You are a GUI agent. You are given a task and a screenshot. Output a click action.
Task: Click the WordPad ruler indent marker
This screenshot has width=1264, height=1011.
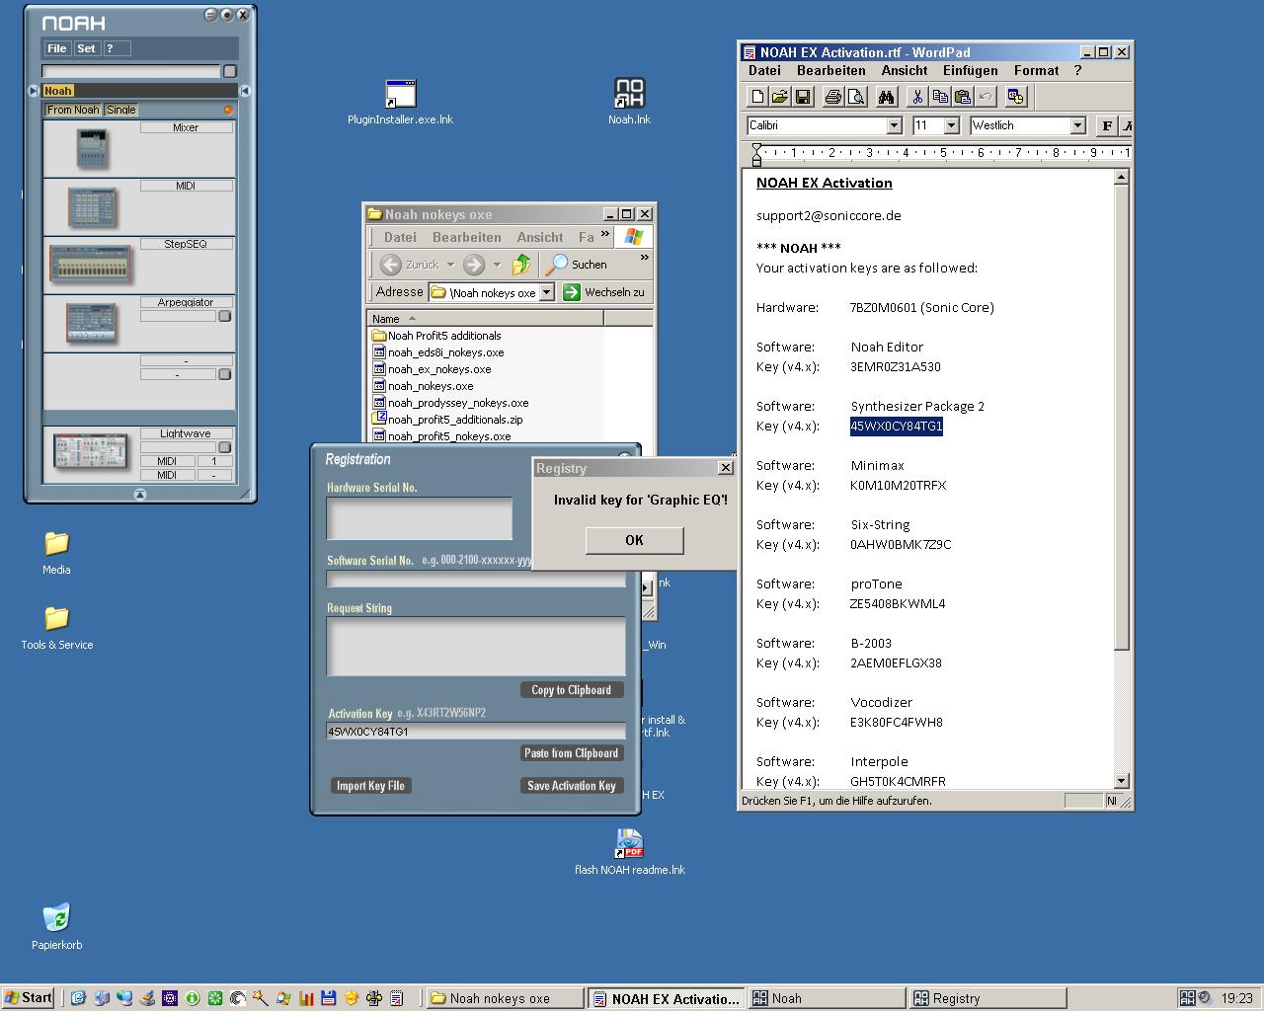(756, 154)
